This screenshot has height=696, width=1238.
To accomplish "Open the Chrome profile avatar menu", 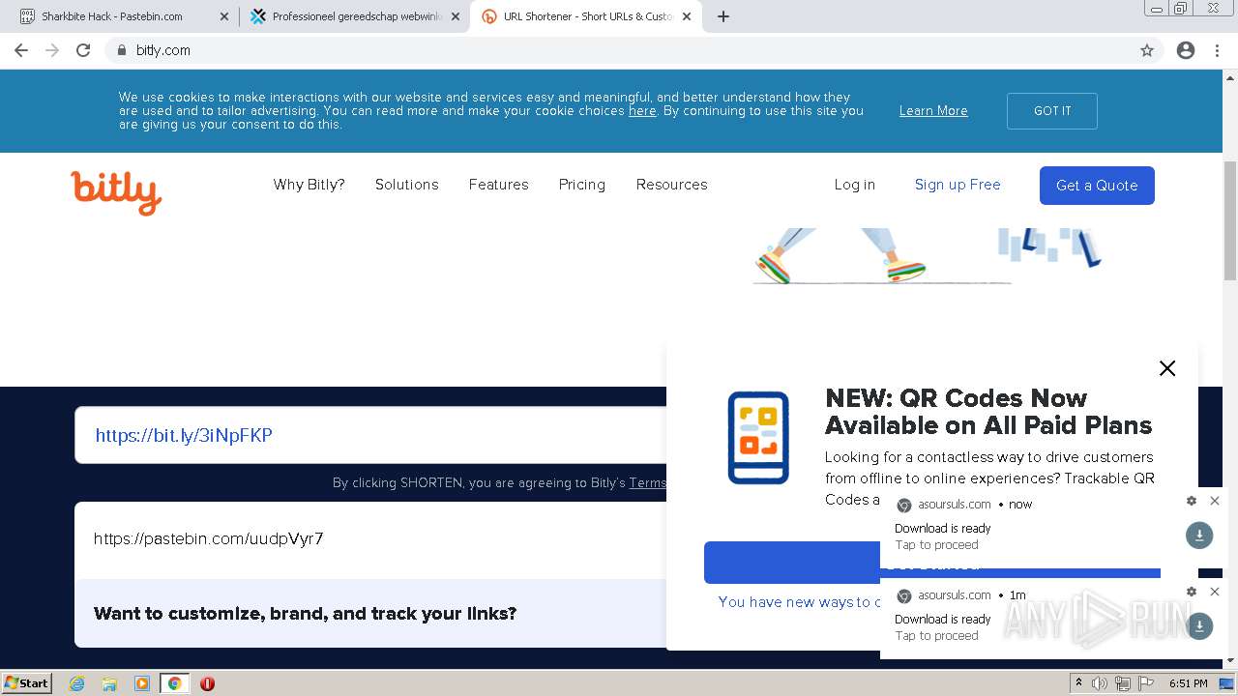I will click(x=1186, y=50).
